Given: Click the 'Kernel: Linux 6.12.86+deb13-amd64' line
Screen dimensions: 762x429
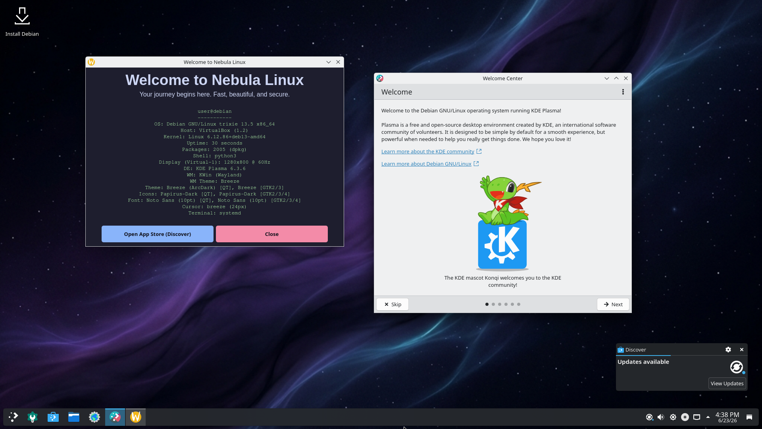Looking at the screenshot, I should click(x=214, y=137).
